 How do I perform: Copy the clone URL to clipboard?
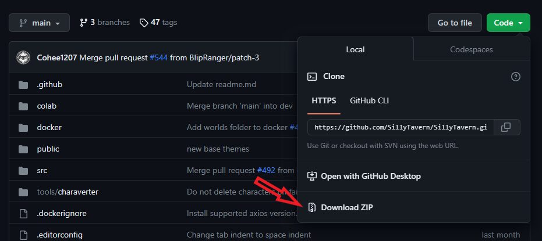[x=506, y=127]
